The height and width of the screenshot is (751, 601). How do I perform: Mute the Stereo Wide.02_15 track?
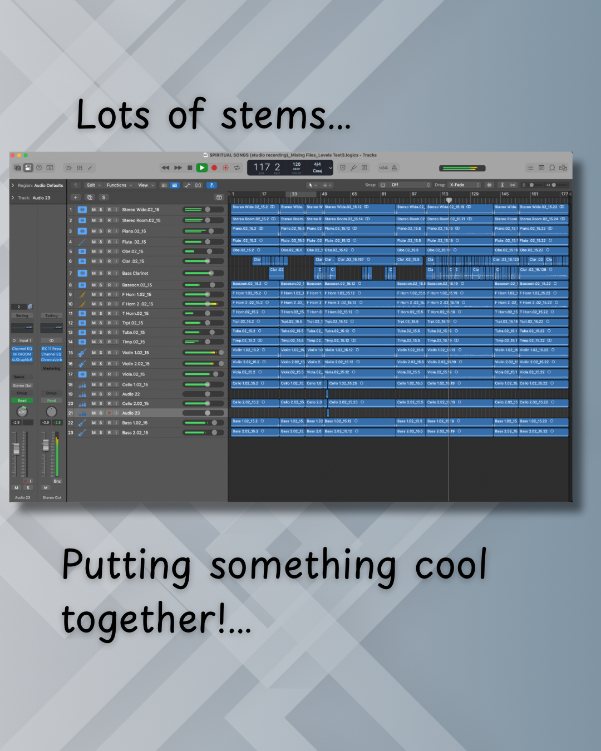tap(93, 210)
